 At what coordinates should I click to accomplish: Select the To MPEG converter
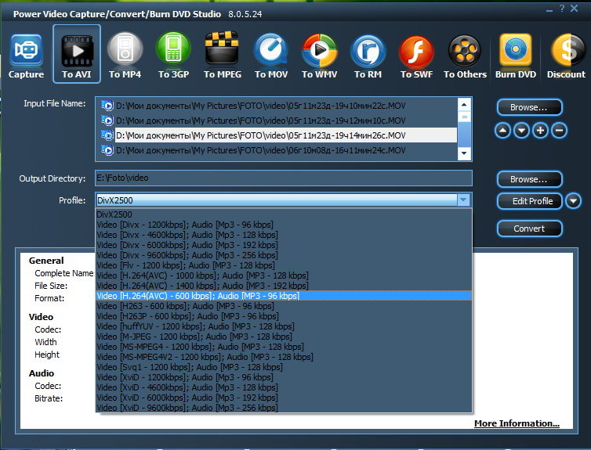[223, 56]
